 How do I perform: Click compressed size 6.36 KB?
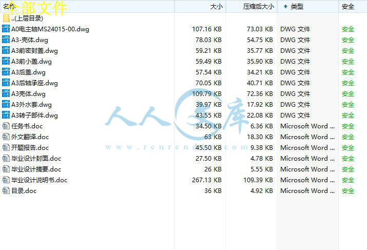(x=261, y=126)
